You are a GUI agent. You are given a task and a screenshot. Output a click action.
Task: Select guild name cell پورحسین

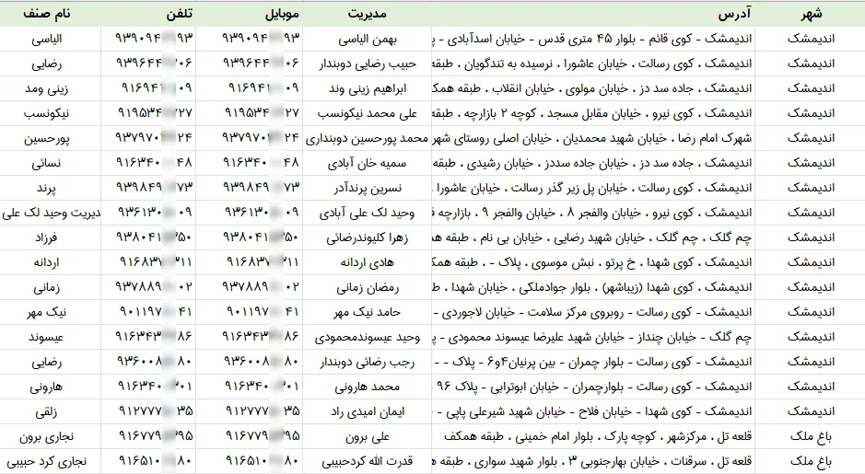(x=50, y=138)
